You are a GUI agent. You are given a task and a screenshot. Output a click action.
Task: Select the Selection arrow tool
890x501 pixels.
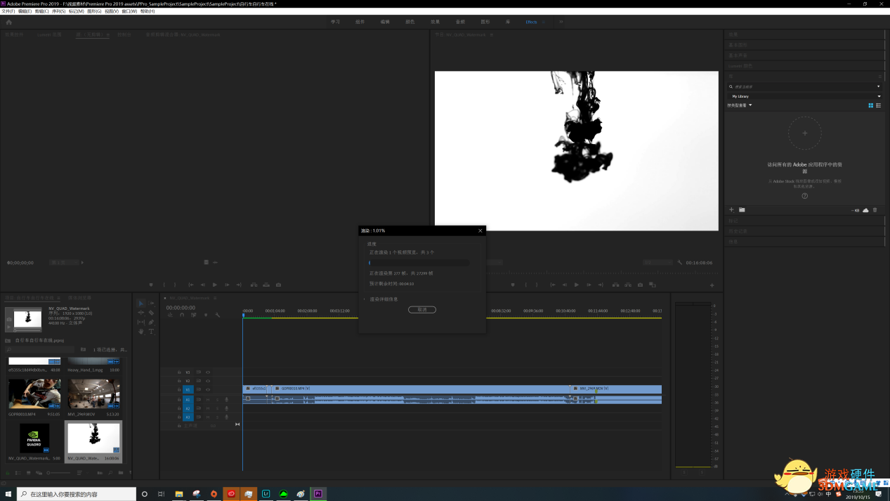(x=140, y=304)
